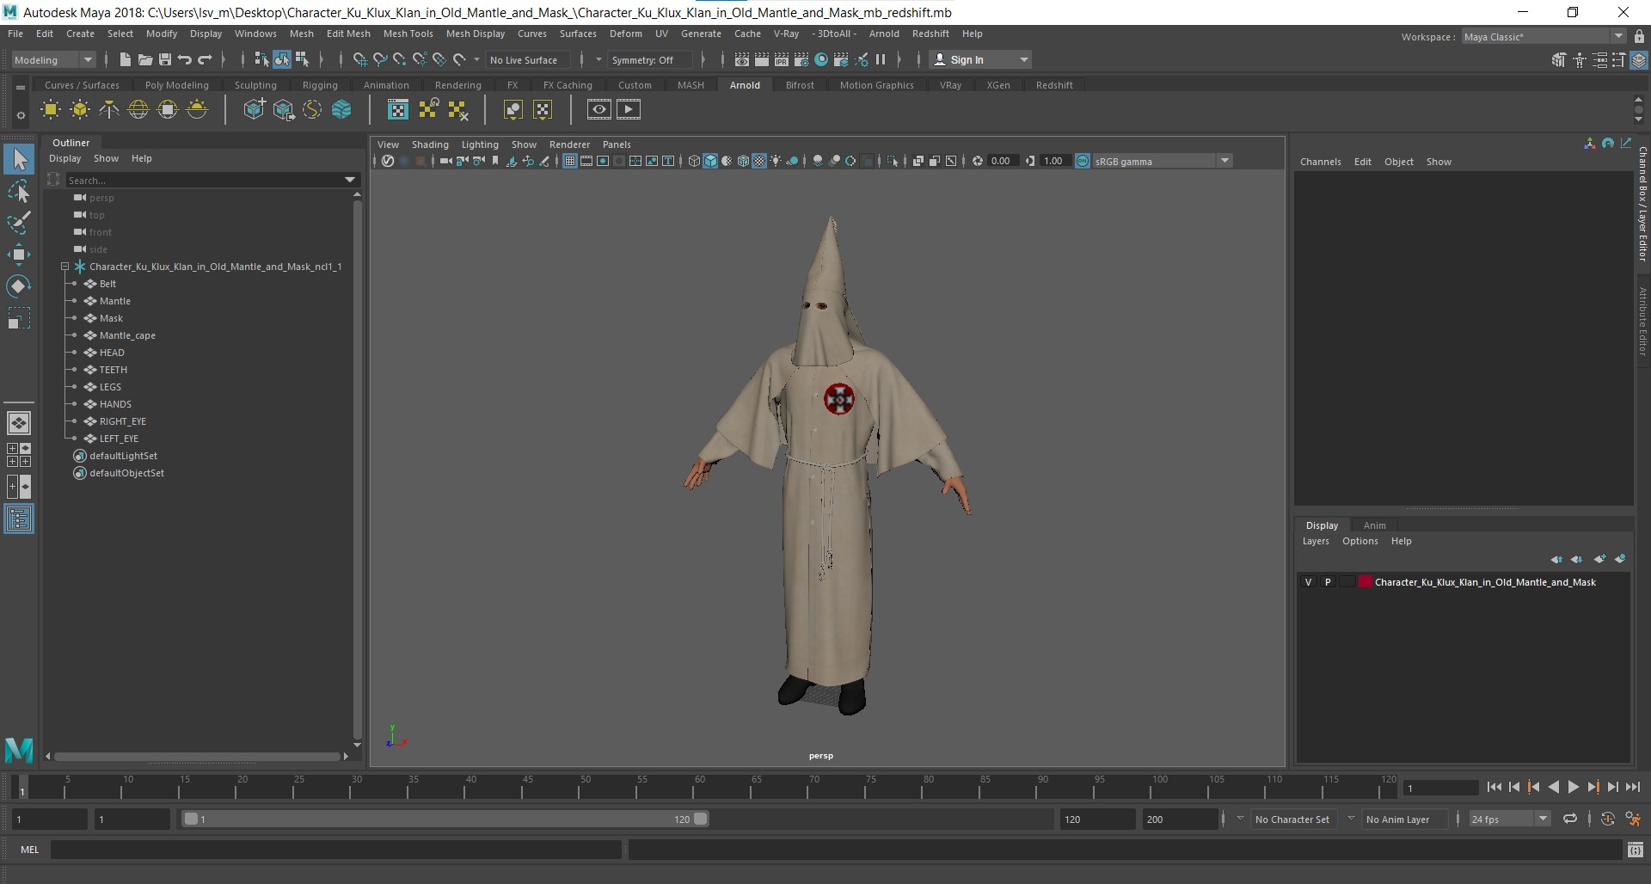
Task: Open the Script Editor icon
Action: tap(1636, 850)
